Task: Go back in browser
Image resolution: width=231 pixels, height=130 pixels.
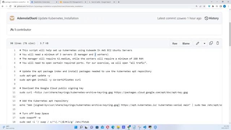Action: click(x=3, y=6)
